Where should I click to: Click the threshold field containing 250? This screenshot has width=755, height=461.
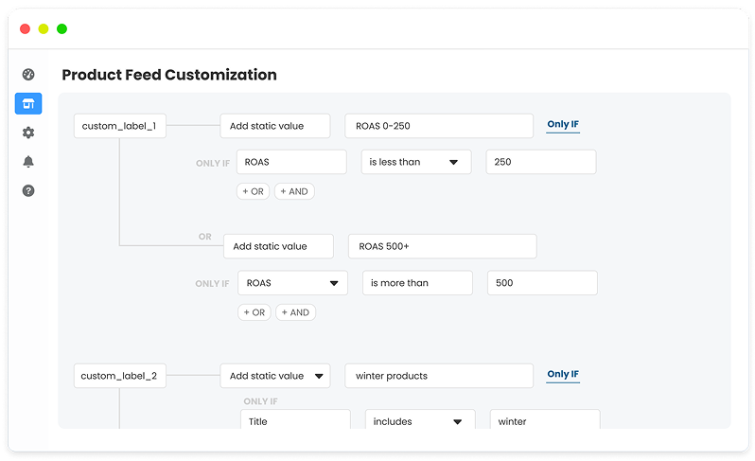[x=540, y=162]
